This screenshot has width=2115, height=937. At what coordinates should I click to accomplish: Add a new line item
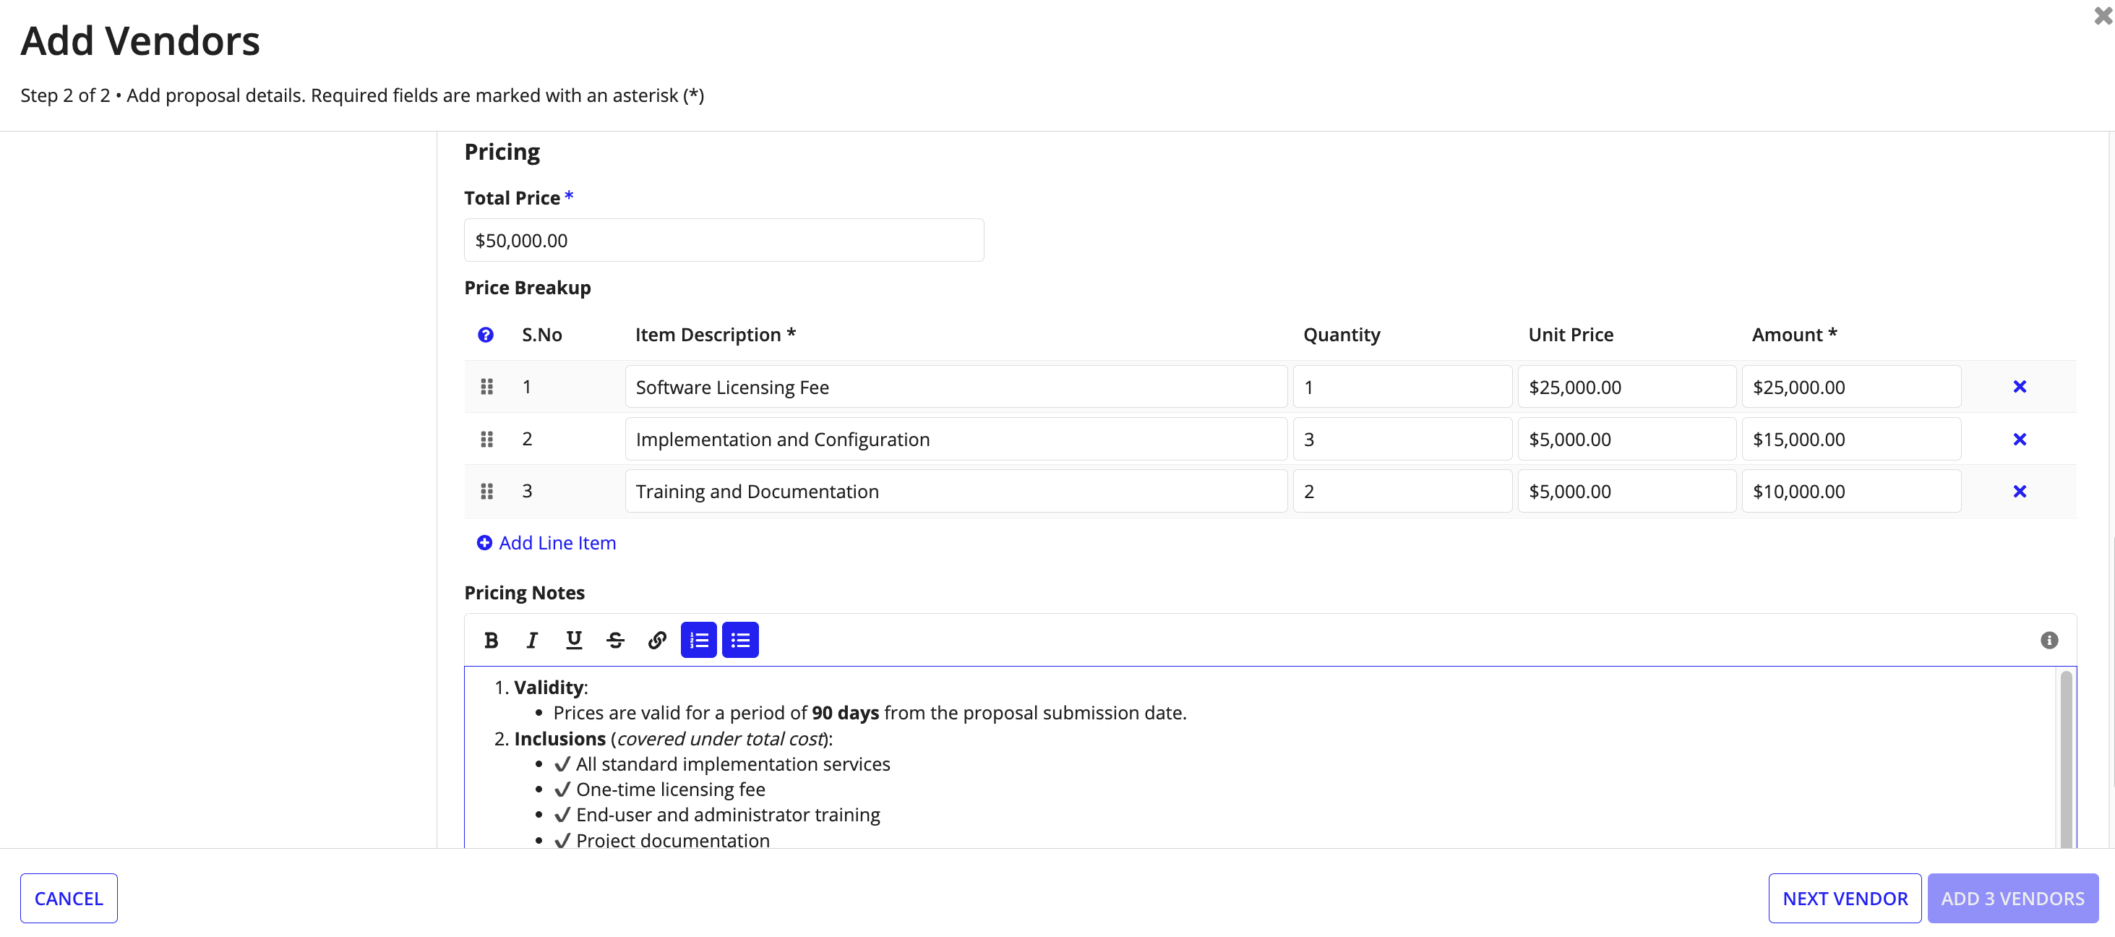(546, 543)
